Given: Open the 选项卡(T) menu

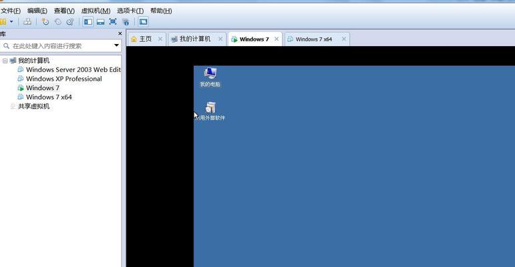Looking at the screenshot, I should (x=130, y=11).
